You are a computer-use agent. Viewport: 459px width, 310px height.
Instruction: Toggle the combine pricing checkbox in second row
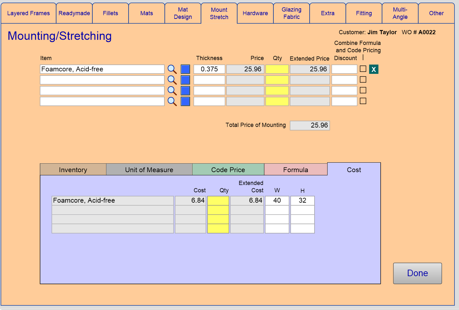click(x=363, y=80)
